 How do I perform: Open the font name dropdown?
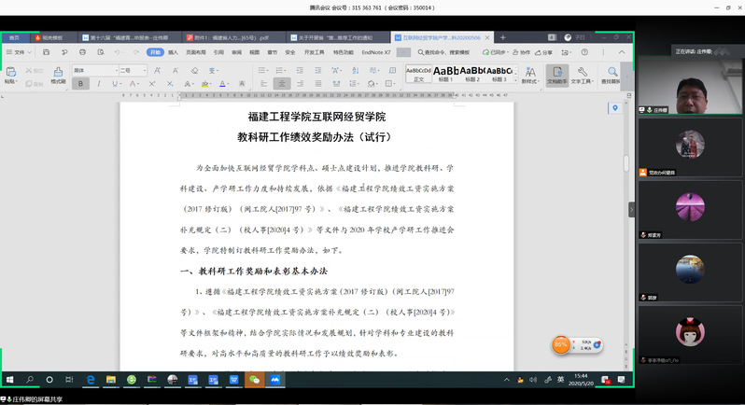click(x=117, y=70)
